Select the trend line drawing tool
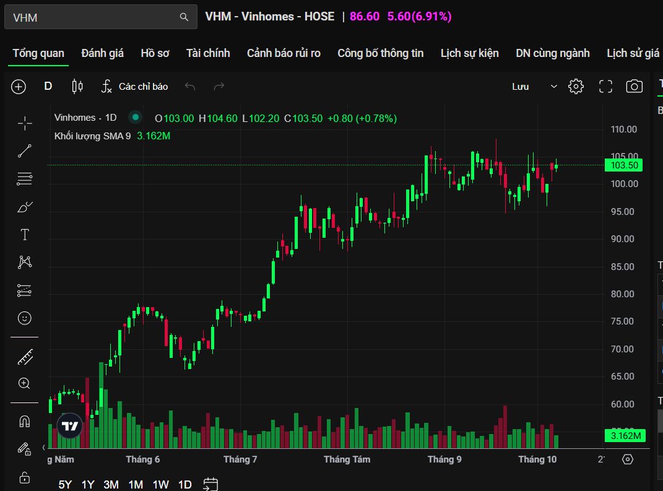The image size is (663, 491). point(25,151)
